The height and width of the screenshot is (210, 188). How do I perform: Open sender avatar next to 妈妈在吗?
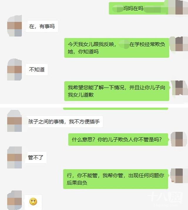tap(178, 7)
